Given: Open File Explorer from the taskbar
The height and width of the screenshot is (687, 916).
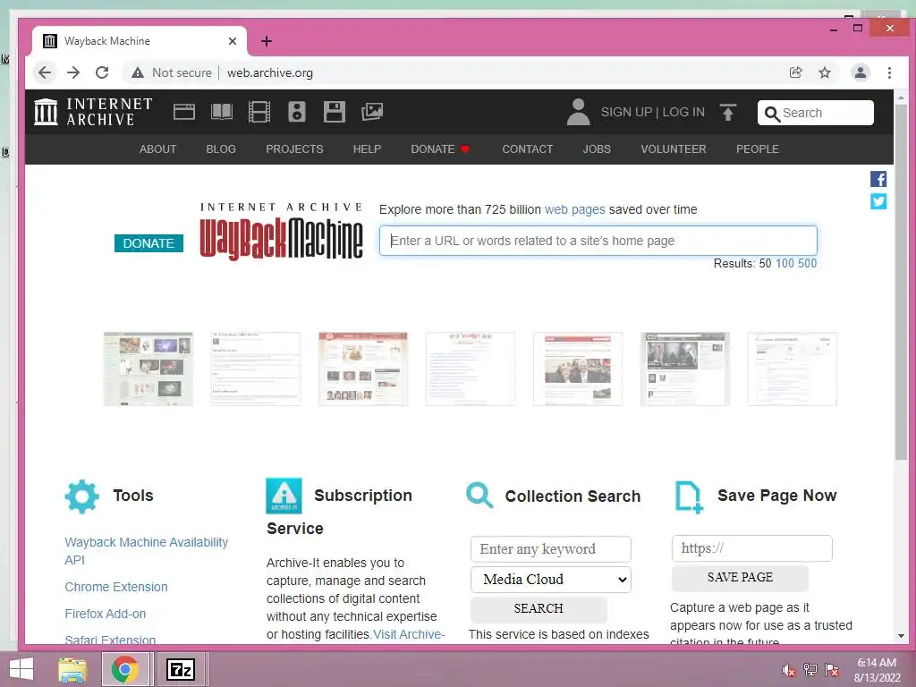Looking at the screenshot, I should click(72, 669).
